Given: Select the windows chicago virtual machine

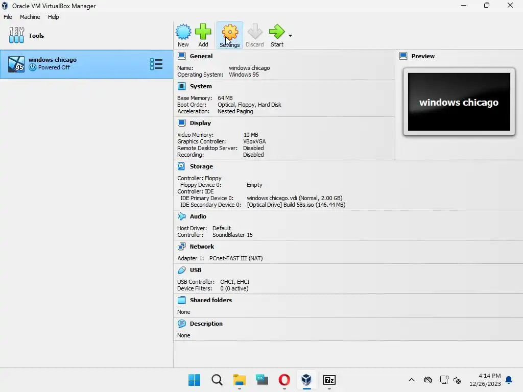Looking at the screenshot, I should tap(86, 64).
